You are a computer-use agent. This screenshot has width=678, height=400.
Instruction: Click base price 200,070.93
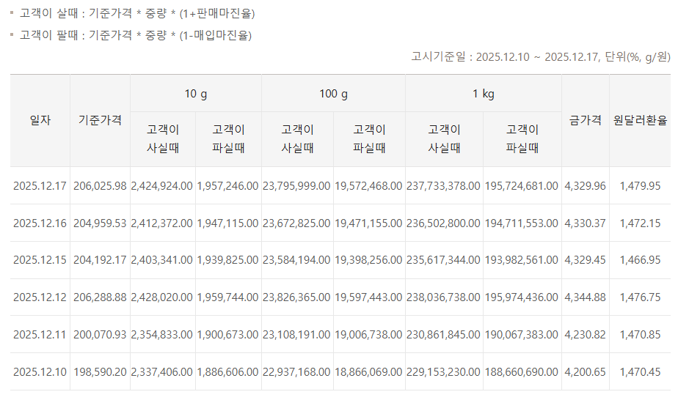[100, 335]
